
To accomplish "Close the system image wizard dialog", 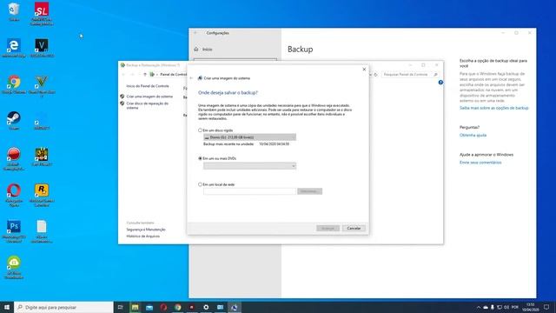I will 364,70.
